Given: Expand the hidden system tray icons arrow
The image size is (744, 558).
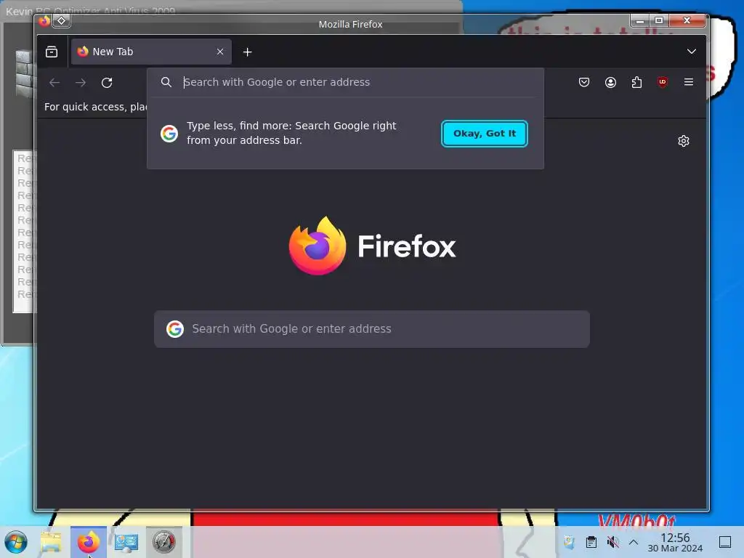Looking at the screenshot, I should tap(634, 542).
